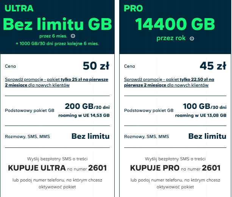Screen dimensions: 232x197
Task: Click info icon next to "przez 6 mies."
Action: (73, 36)
